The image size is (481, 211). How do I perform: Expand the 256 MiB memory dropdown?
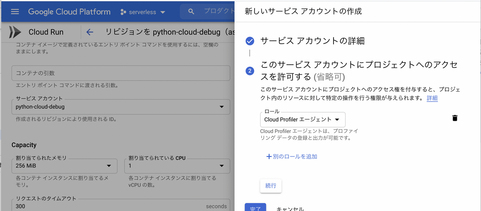pos(65,166)
